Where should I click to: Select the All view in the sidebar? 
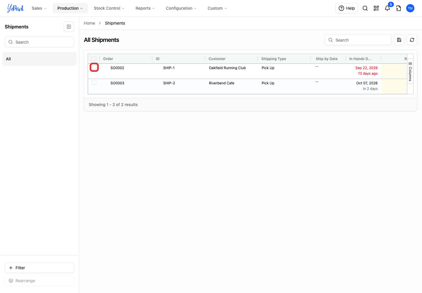point(39,59)
